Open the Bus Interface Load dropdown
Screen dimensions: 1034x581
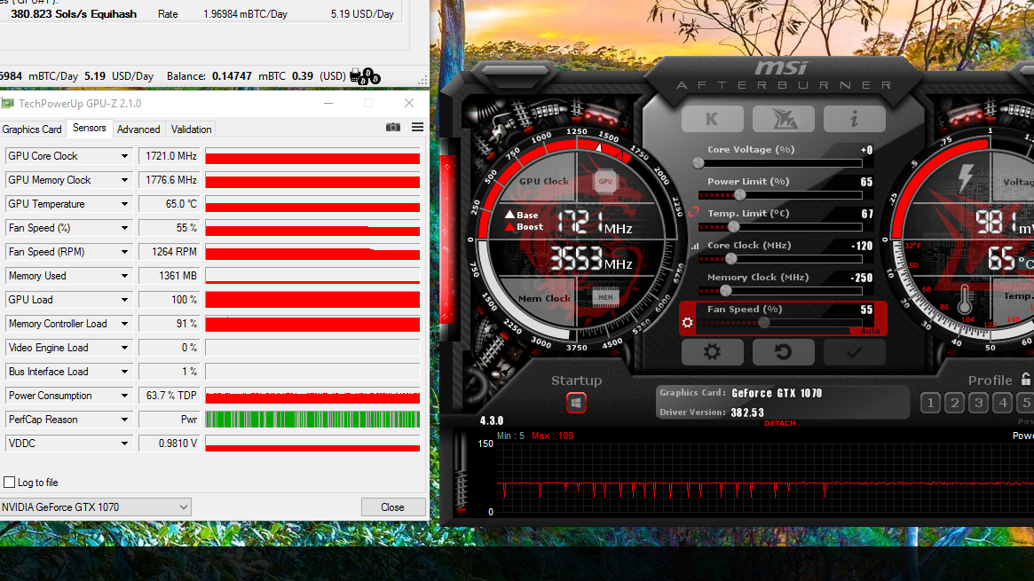coord(124,372)
